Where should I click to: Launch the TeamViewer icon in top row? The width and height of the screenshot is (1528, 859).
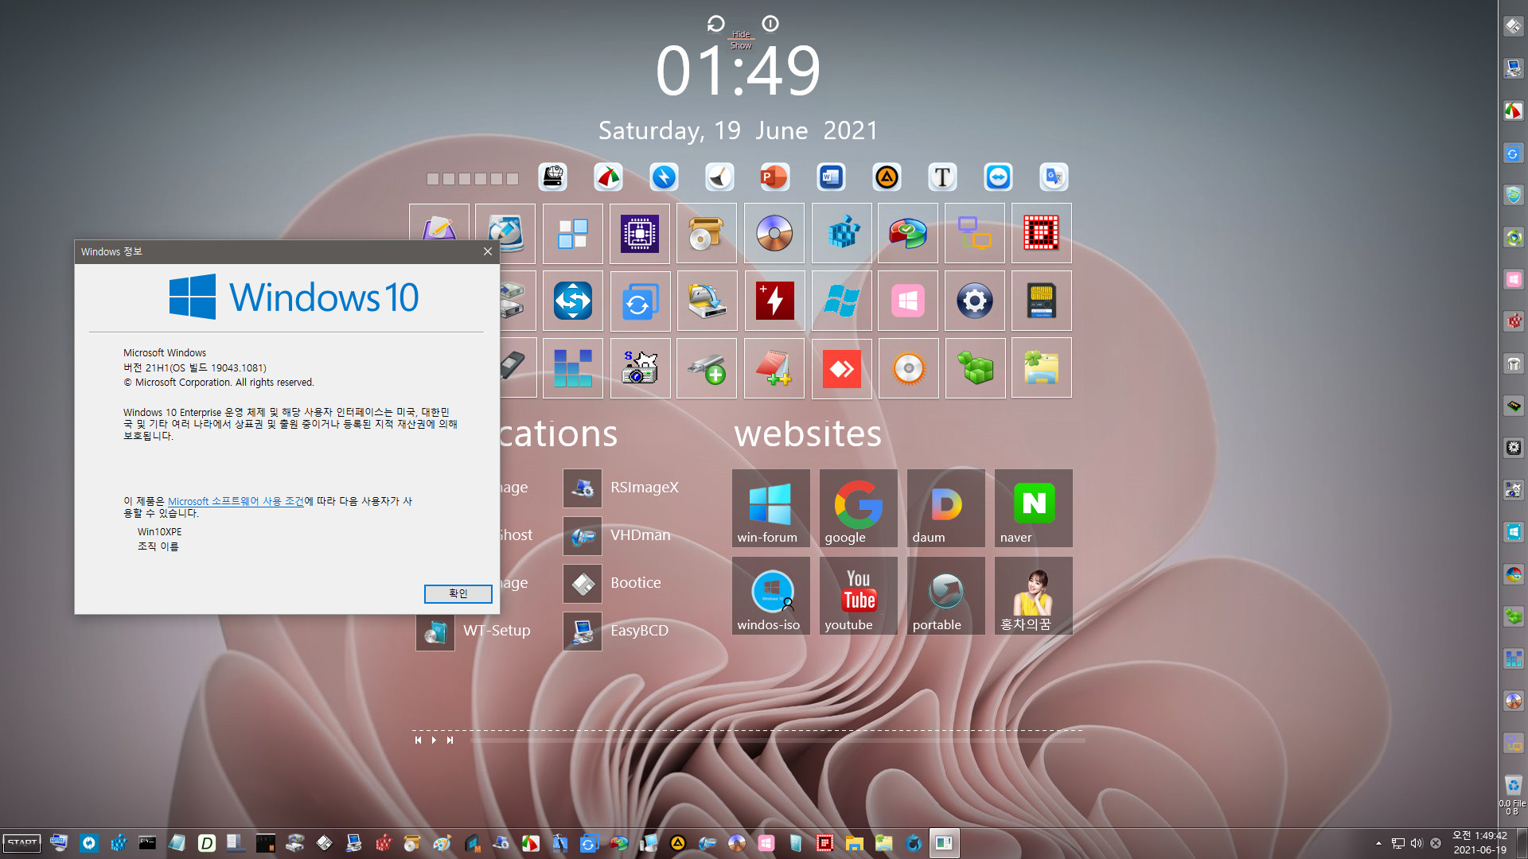coord(998,177)
